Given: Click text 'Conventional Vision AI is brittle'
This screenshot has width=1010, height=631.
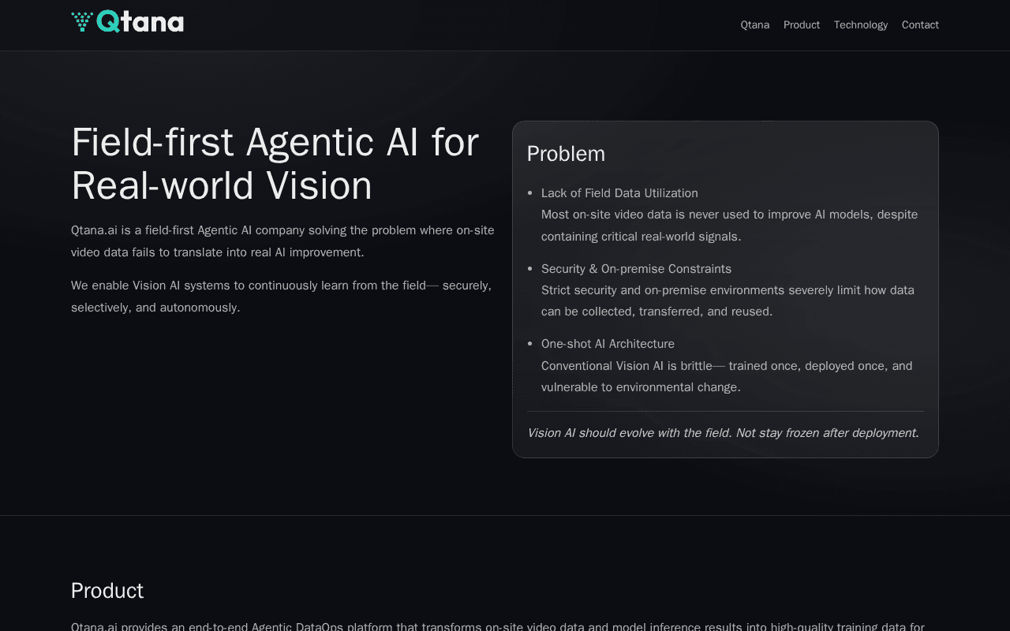Looking at the screenshot, I should [x=727, y=376].
